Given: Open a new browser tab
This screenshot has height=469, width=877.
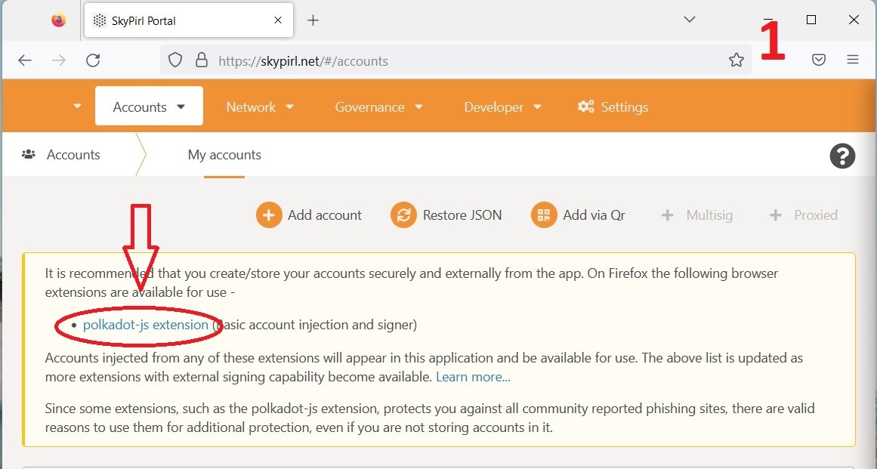Looking at the screenshot, I should point(313,20).
